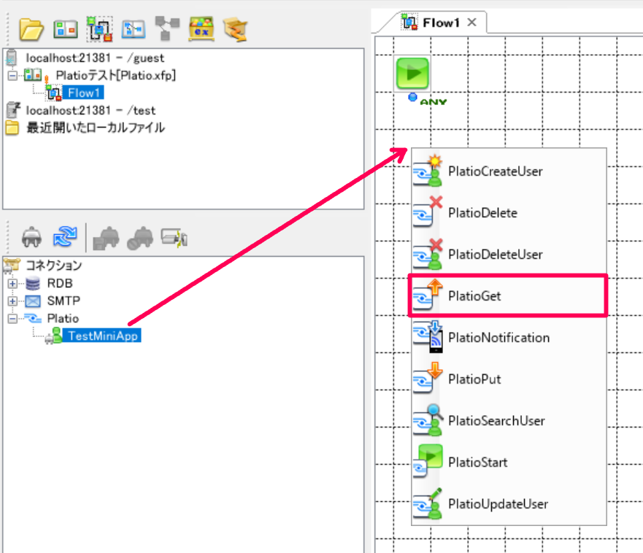This screenshot has width=643, height=553.
Task: Click the gray plug with square icon
Action: pyautogui.click(x=107, y=238)
